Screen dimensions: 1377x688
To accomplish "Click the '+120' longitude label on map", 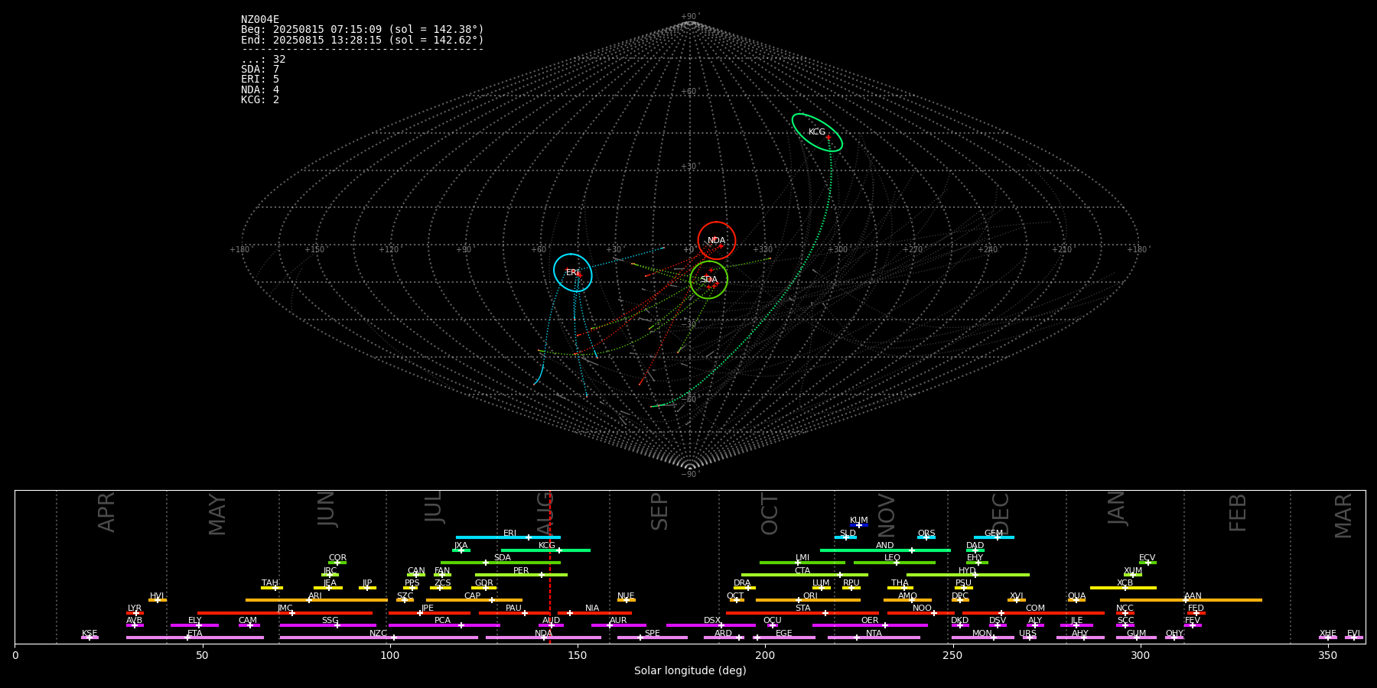I will (389, 250).
